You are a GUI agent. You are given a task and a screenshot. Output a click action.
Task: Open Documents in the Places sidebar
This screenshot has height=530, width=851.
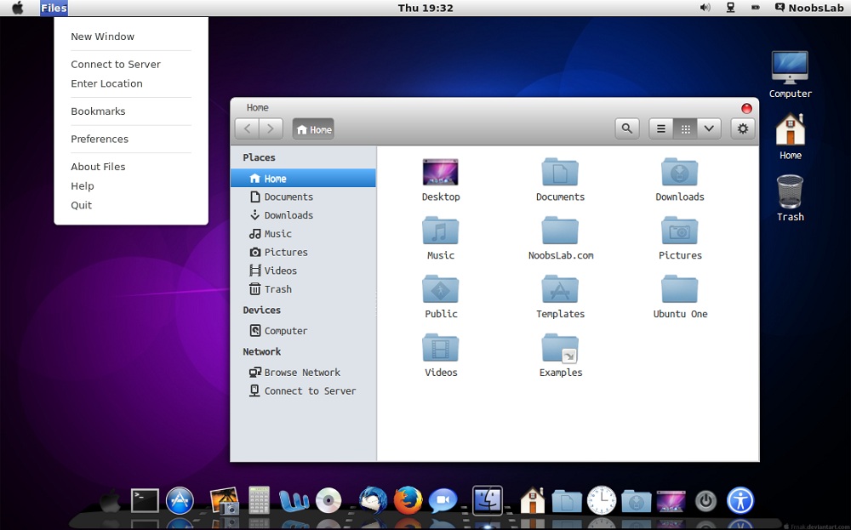288,197
